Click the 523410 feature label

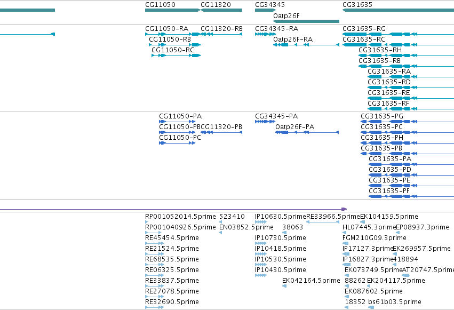232,217
